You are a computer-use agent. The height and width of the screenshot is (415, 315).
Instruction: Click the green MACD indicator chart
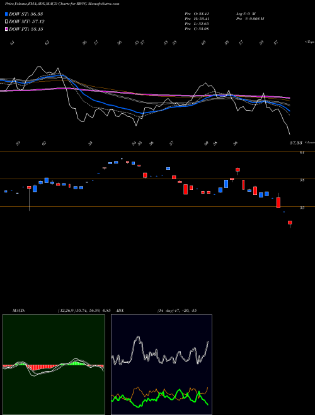coord(54,365)
